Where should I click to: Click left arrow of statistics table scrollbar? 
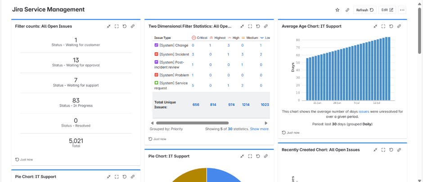tap(152, 123)
